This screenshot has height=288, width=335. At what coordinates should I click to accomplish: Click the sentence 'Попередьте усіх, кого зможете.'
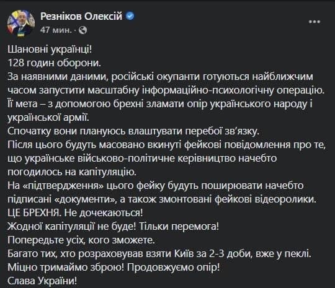tap(81, 240)
